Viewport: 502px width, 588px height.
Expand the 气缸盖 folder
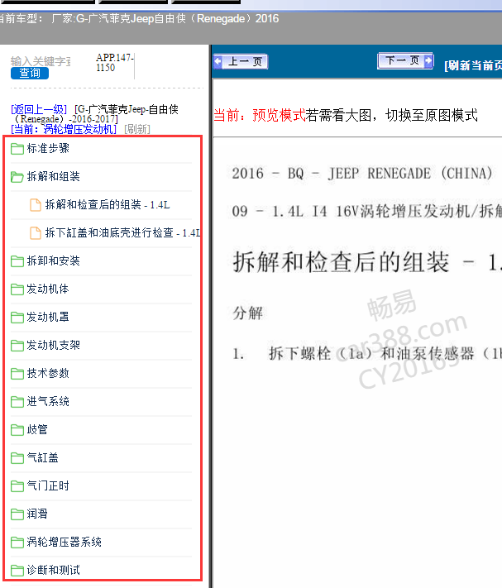click(x=43, y=458)
